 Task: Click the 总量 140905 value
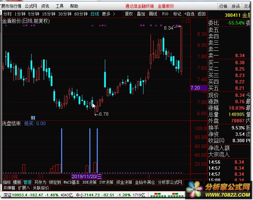[237, 114]
